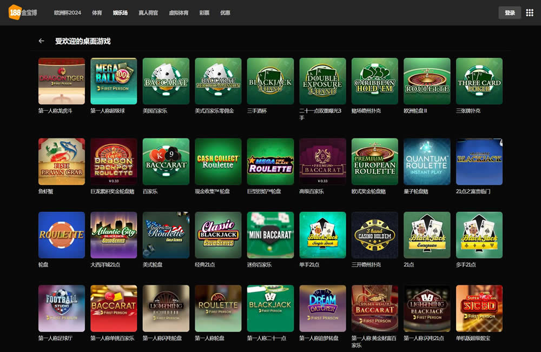Click the 三开德州扑克 game title text
The height and width of the screenshot is (352, 541).
point(366,265)
